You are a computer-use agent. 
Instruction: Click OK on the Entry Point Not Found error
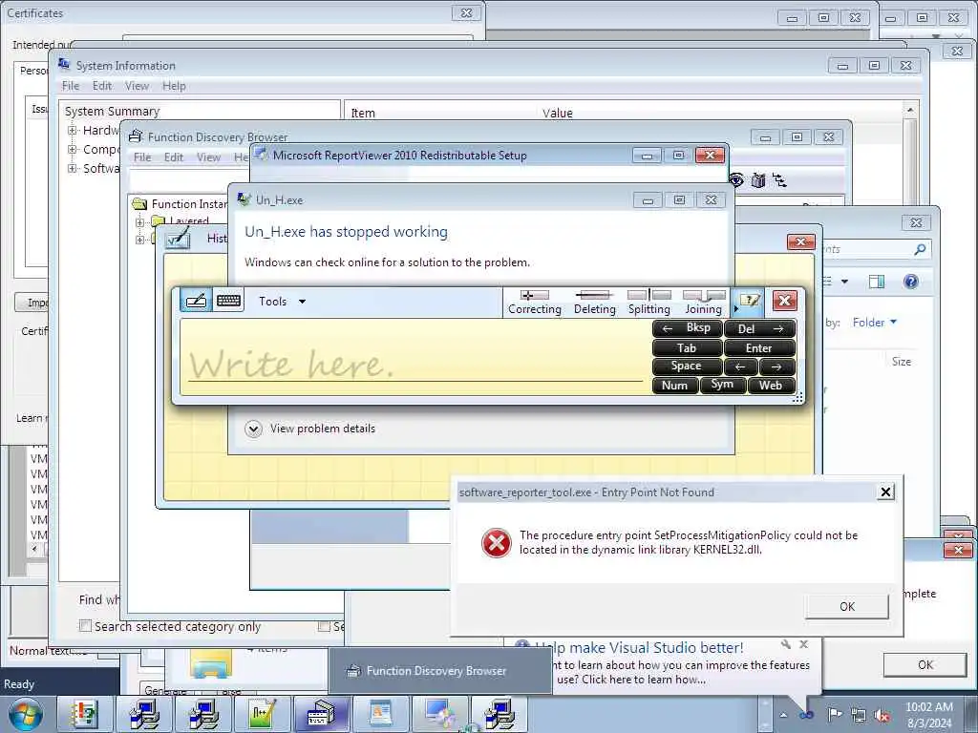coord(846,606)
